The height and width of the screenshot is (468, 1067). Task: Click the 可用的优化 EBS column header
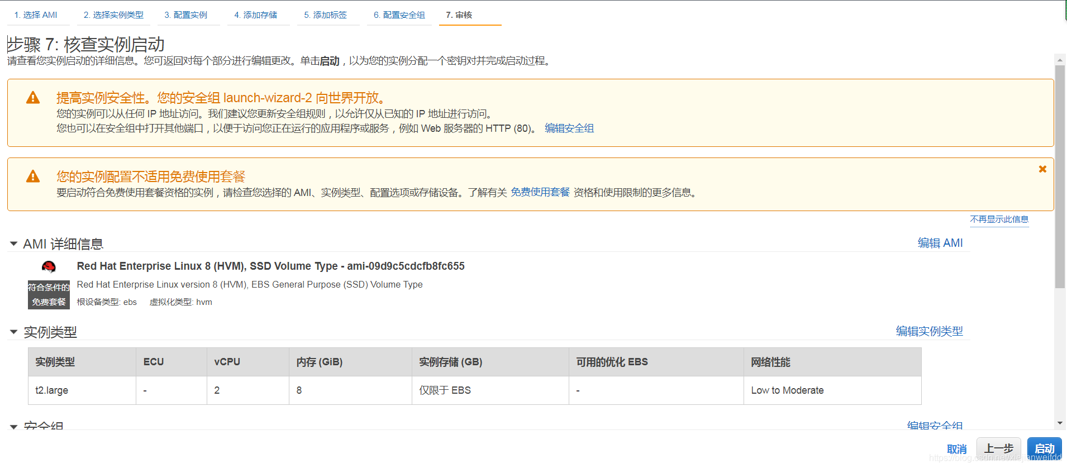click(x=656, y=362)
